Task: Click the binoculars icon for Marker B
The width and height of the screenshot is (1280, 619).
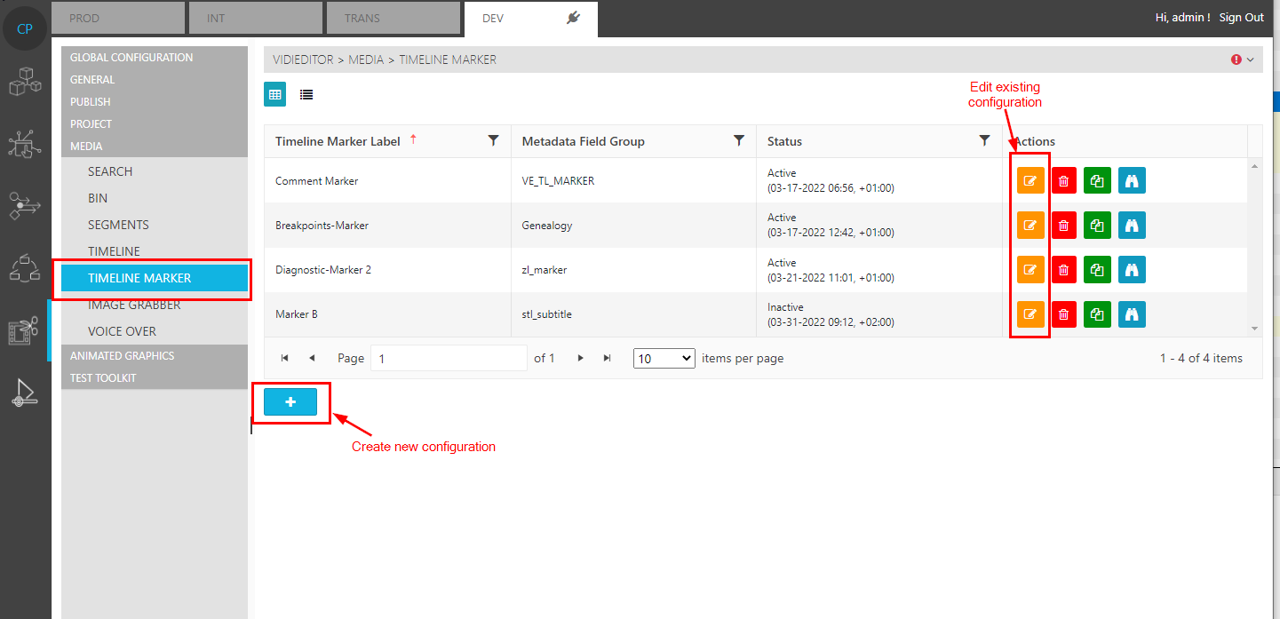Action: 1132,314
